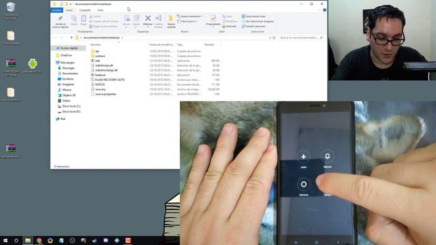Tap airplane mode icon on the phone
436x245 pixels.
[x=303, y=157]
